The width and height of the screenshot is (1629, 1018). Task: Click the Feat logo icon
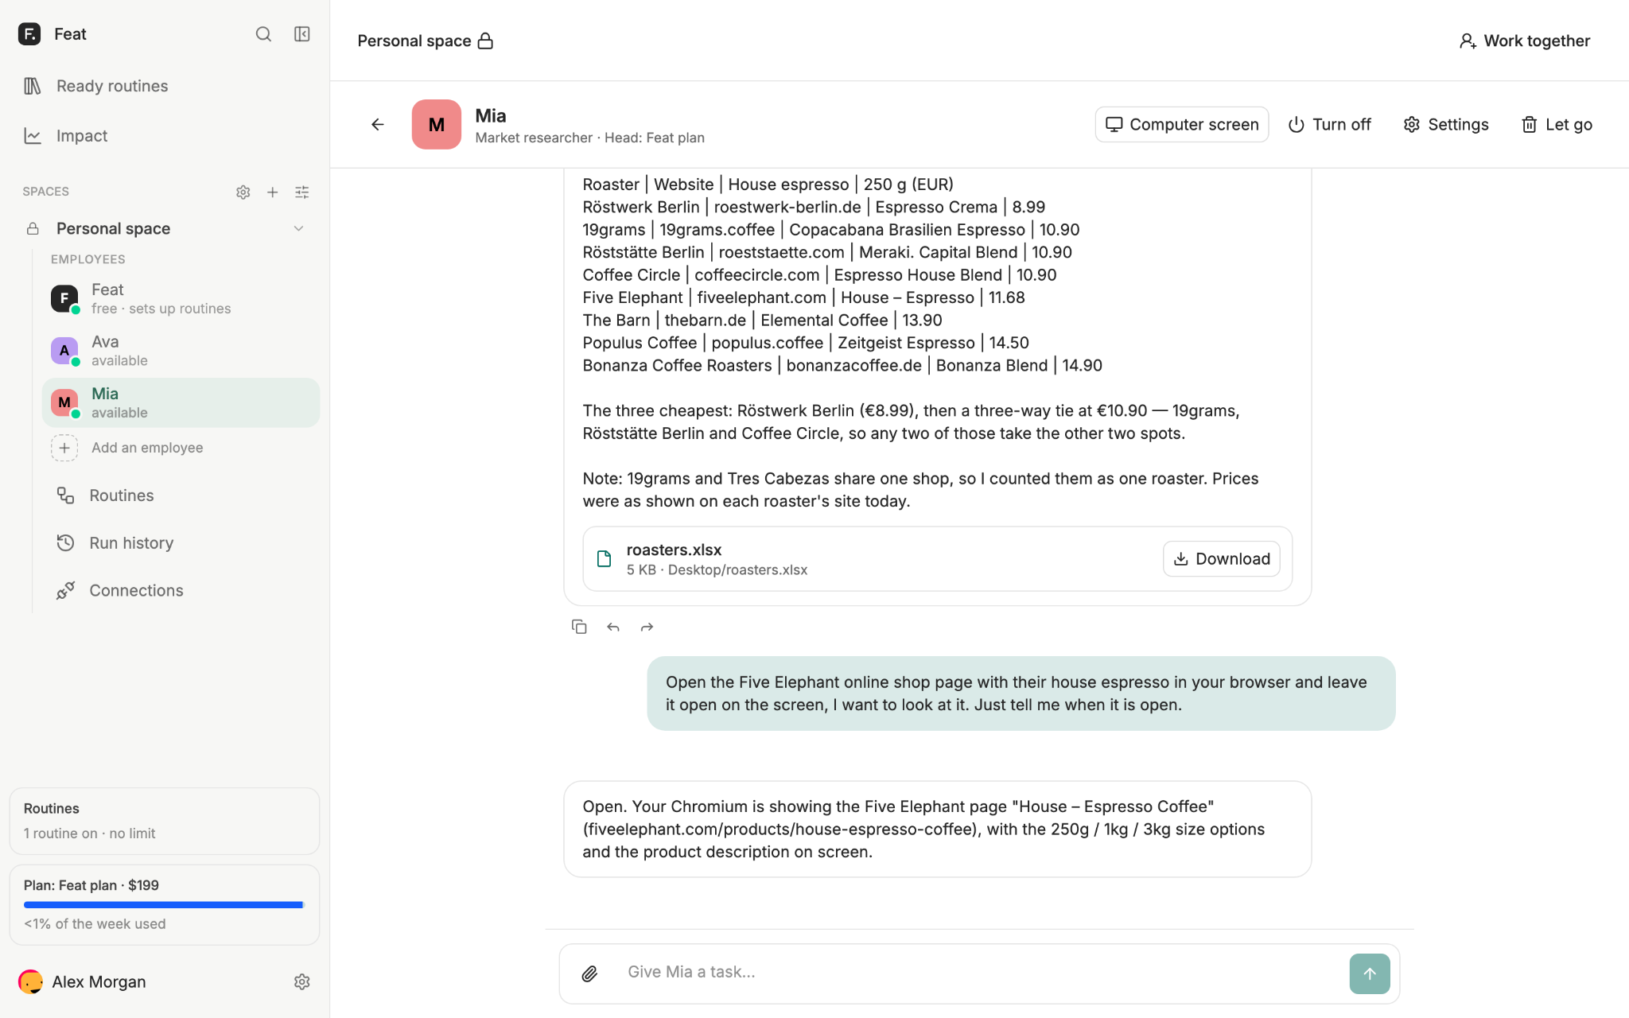click(29, 34)
